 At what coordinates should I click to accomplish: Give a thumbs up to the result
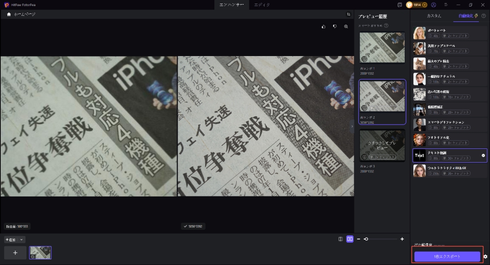pyautogui.click(x=323, y=26)
